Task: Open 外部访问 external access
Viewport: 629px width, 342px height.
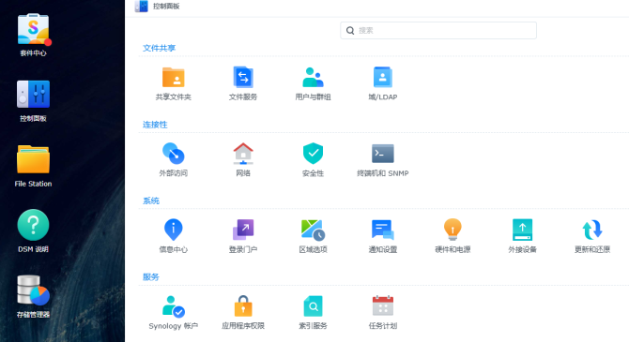Action: click(x=174, y=154)
